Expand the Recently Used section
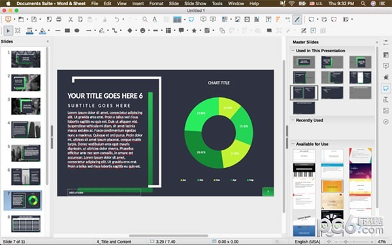 coord(293,120)
